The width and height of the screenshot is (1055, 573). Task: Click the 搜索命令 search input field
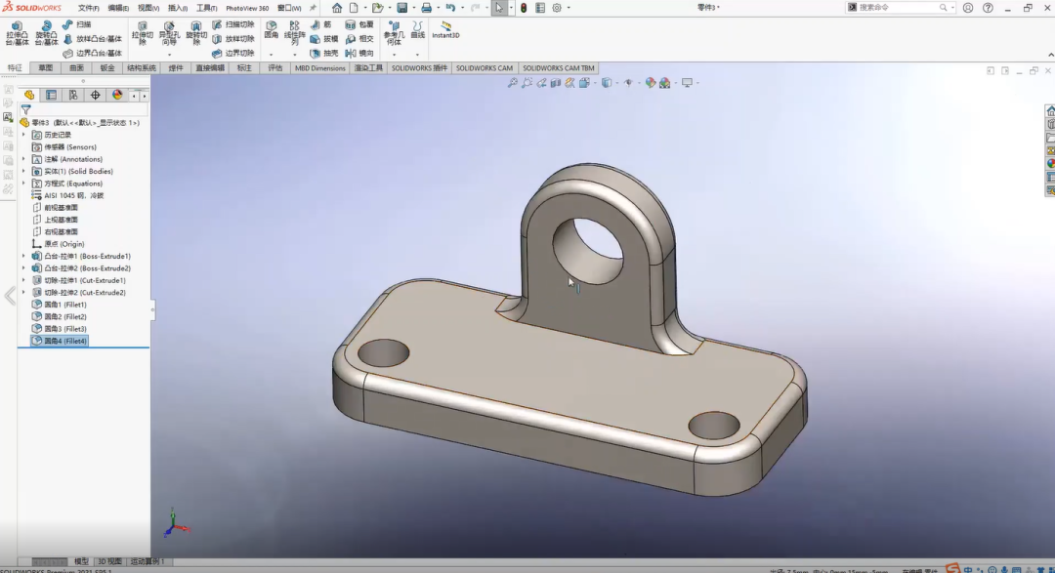coord(899,8)
